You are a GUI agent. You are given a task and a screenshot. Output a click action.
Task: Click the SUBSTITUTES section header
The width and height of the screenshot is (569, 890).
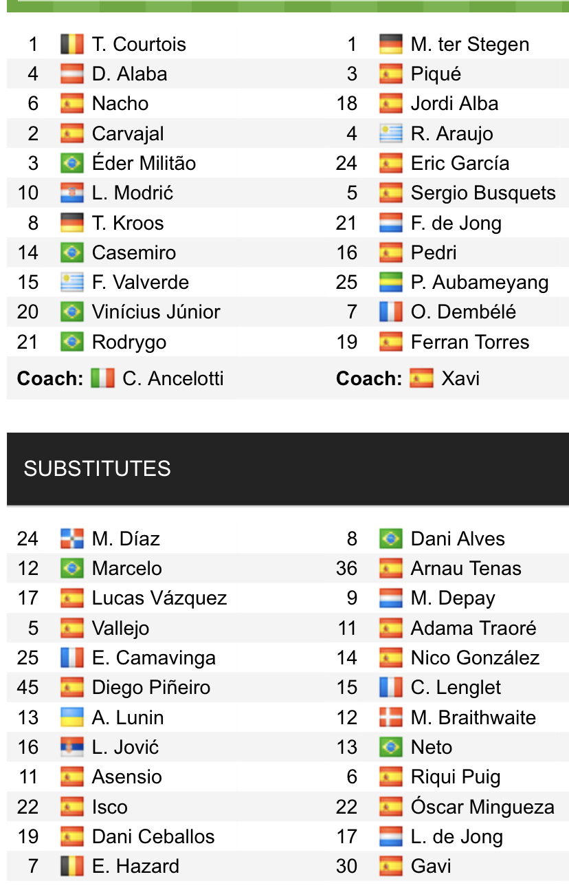(x=288, y=468)
